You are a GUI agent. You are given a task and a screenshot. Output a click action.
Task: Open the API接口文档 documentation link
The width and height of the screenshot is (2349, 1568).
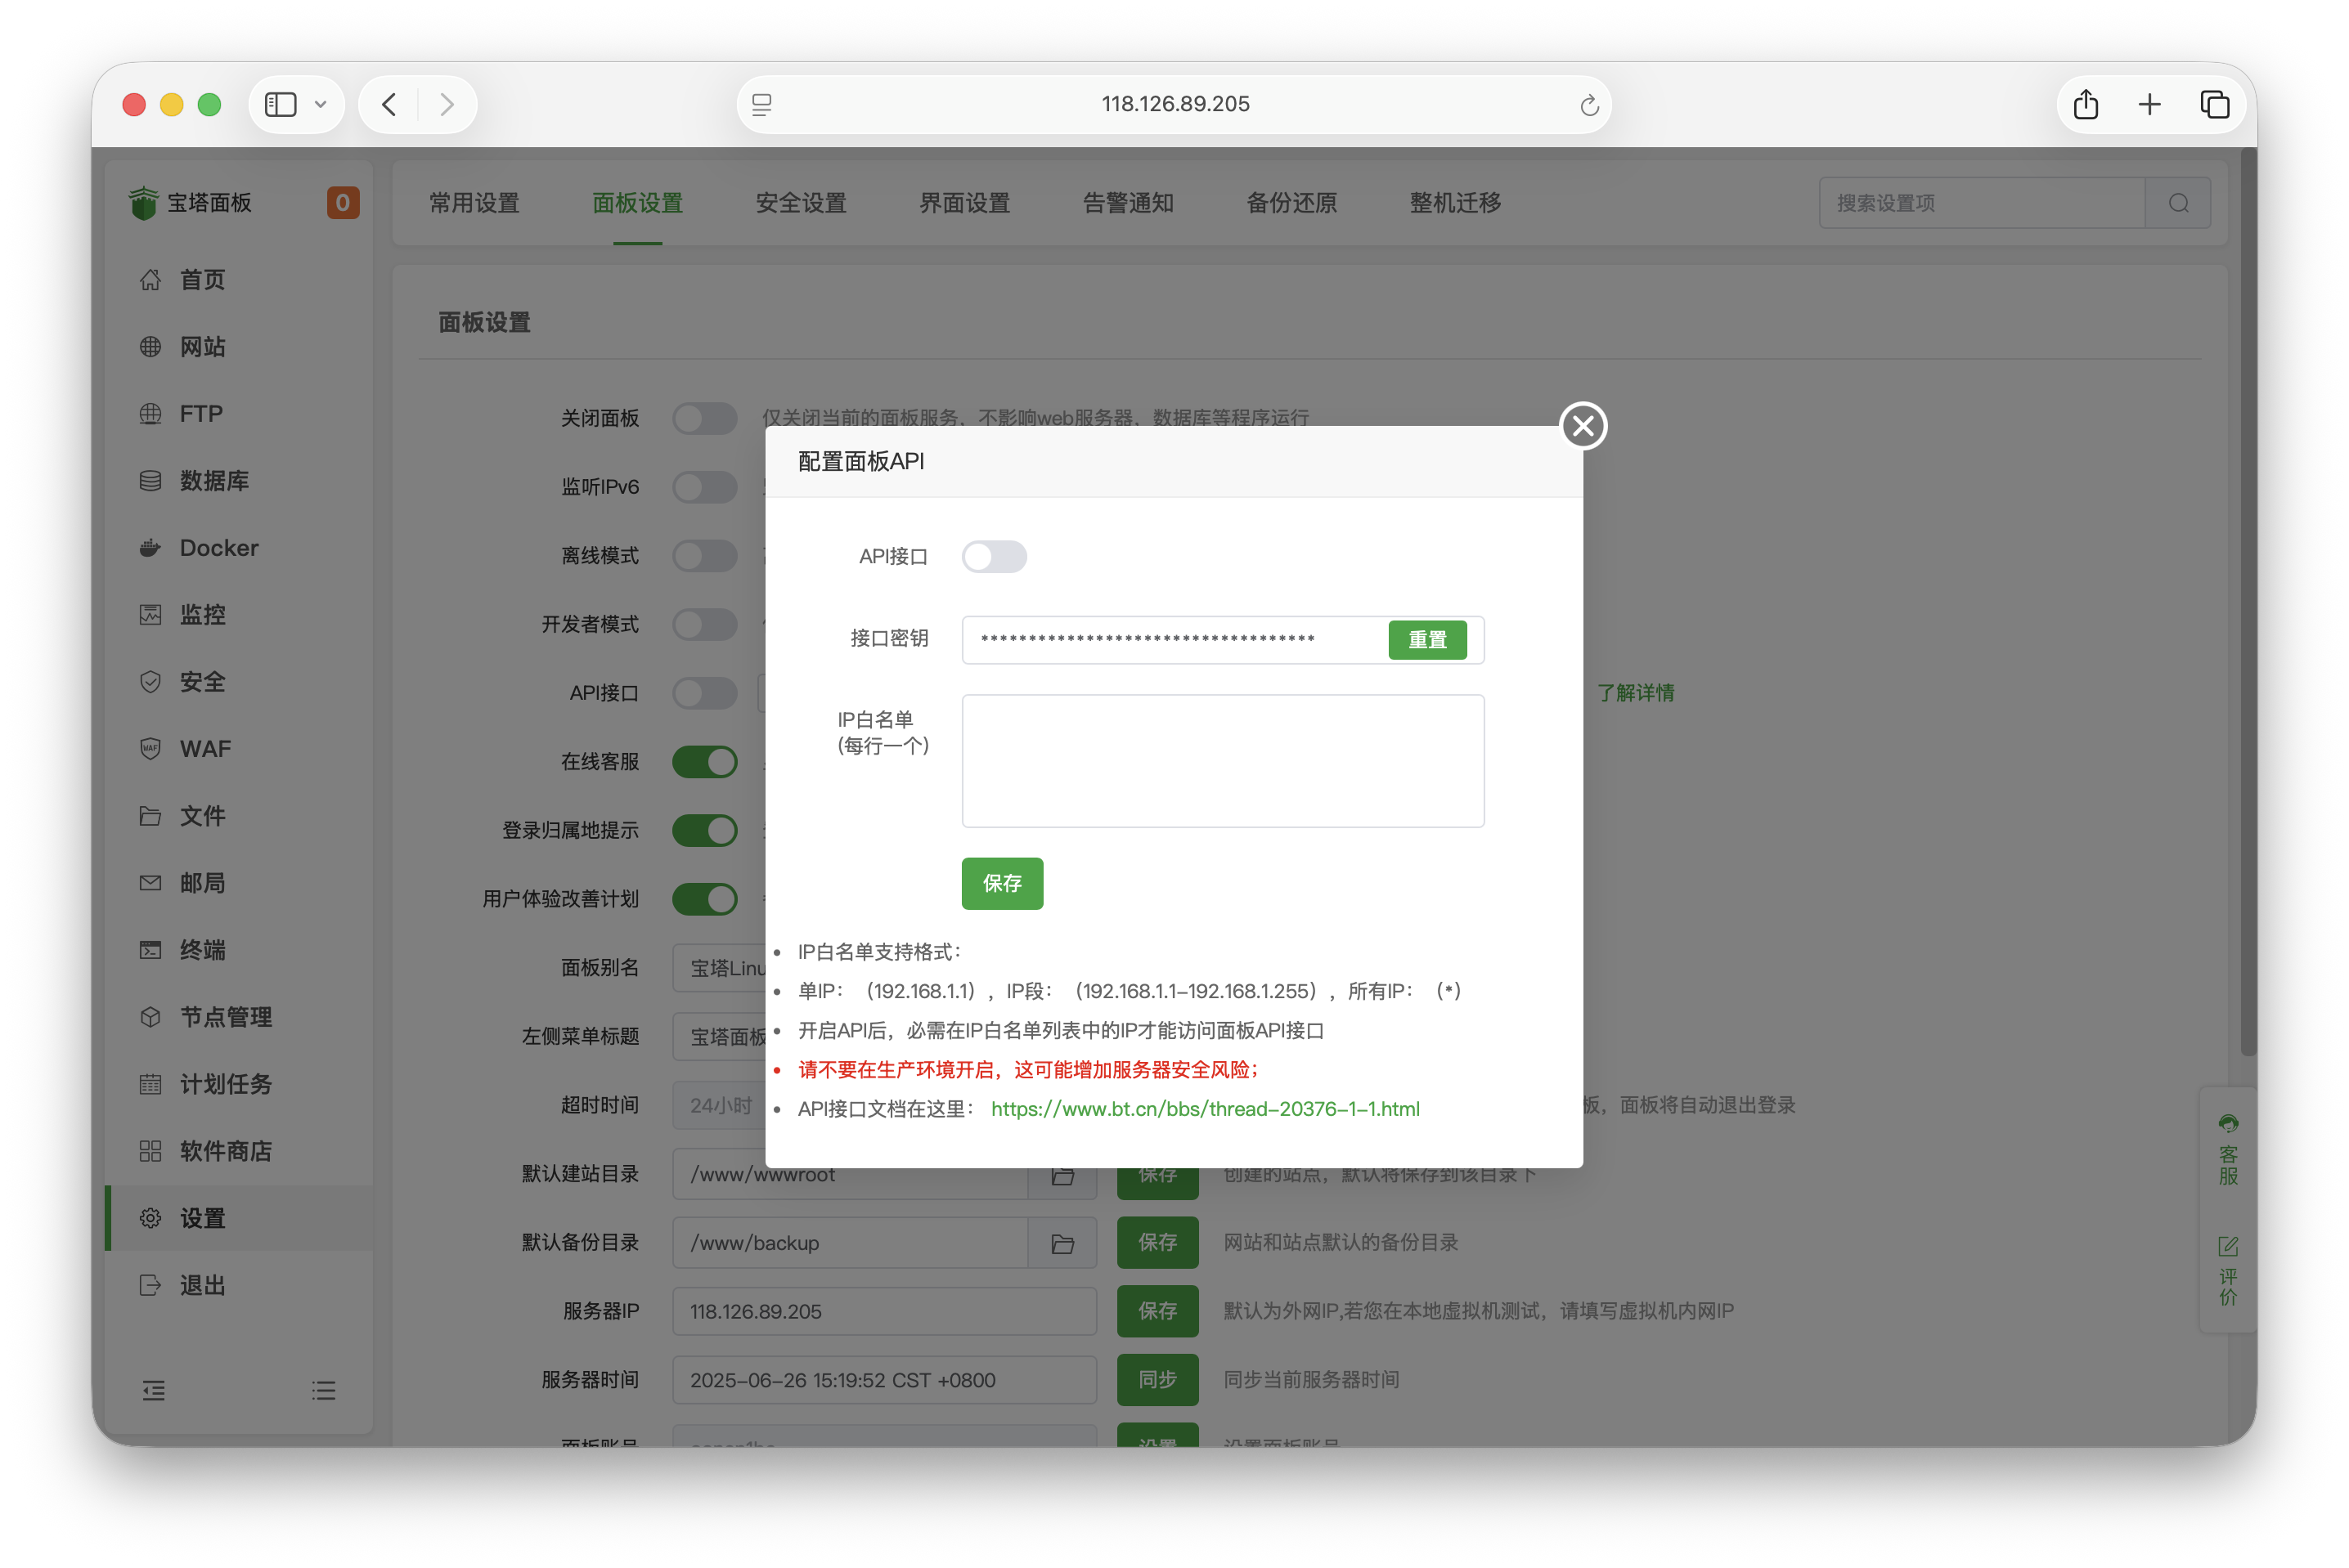coord(1205,1108)
